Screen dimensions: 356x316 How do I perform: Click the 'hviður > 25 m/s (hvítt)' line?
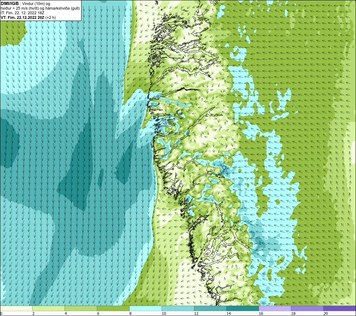[x=19, y=9]
